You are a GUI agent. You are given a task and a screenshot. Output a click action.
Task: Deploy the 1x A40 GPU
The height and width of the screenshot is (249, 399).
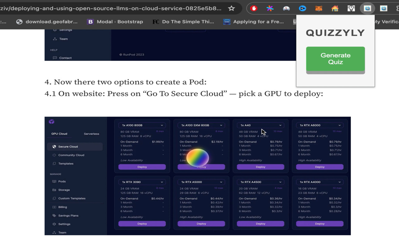coord(261,167)
